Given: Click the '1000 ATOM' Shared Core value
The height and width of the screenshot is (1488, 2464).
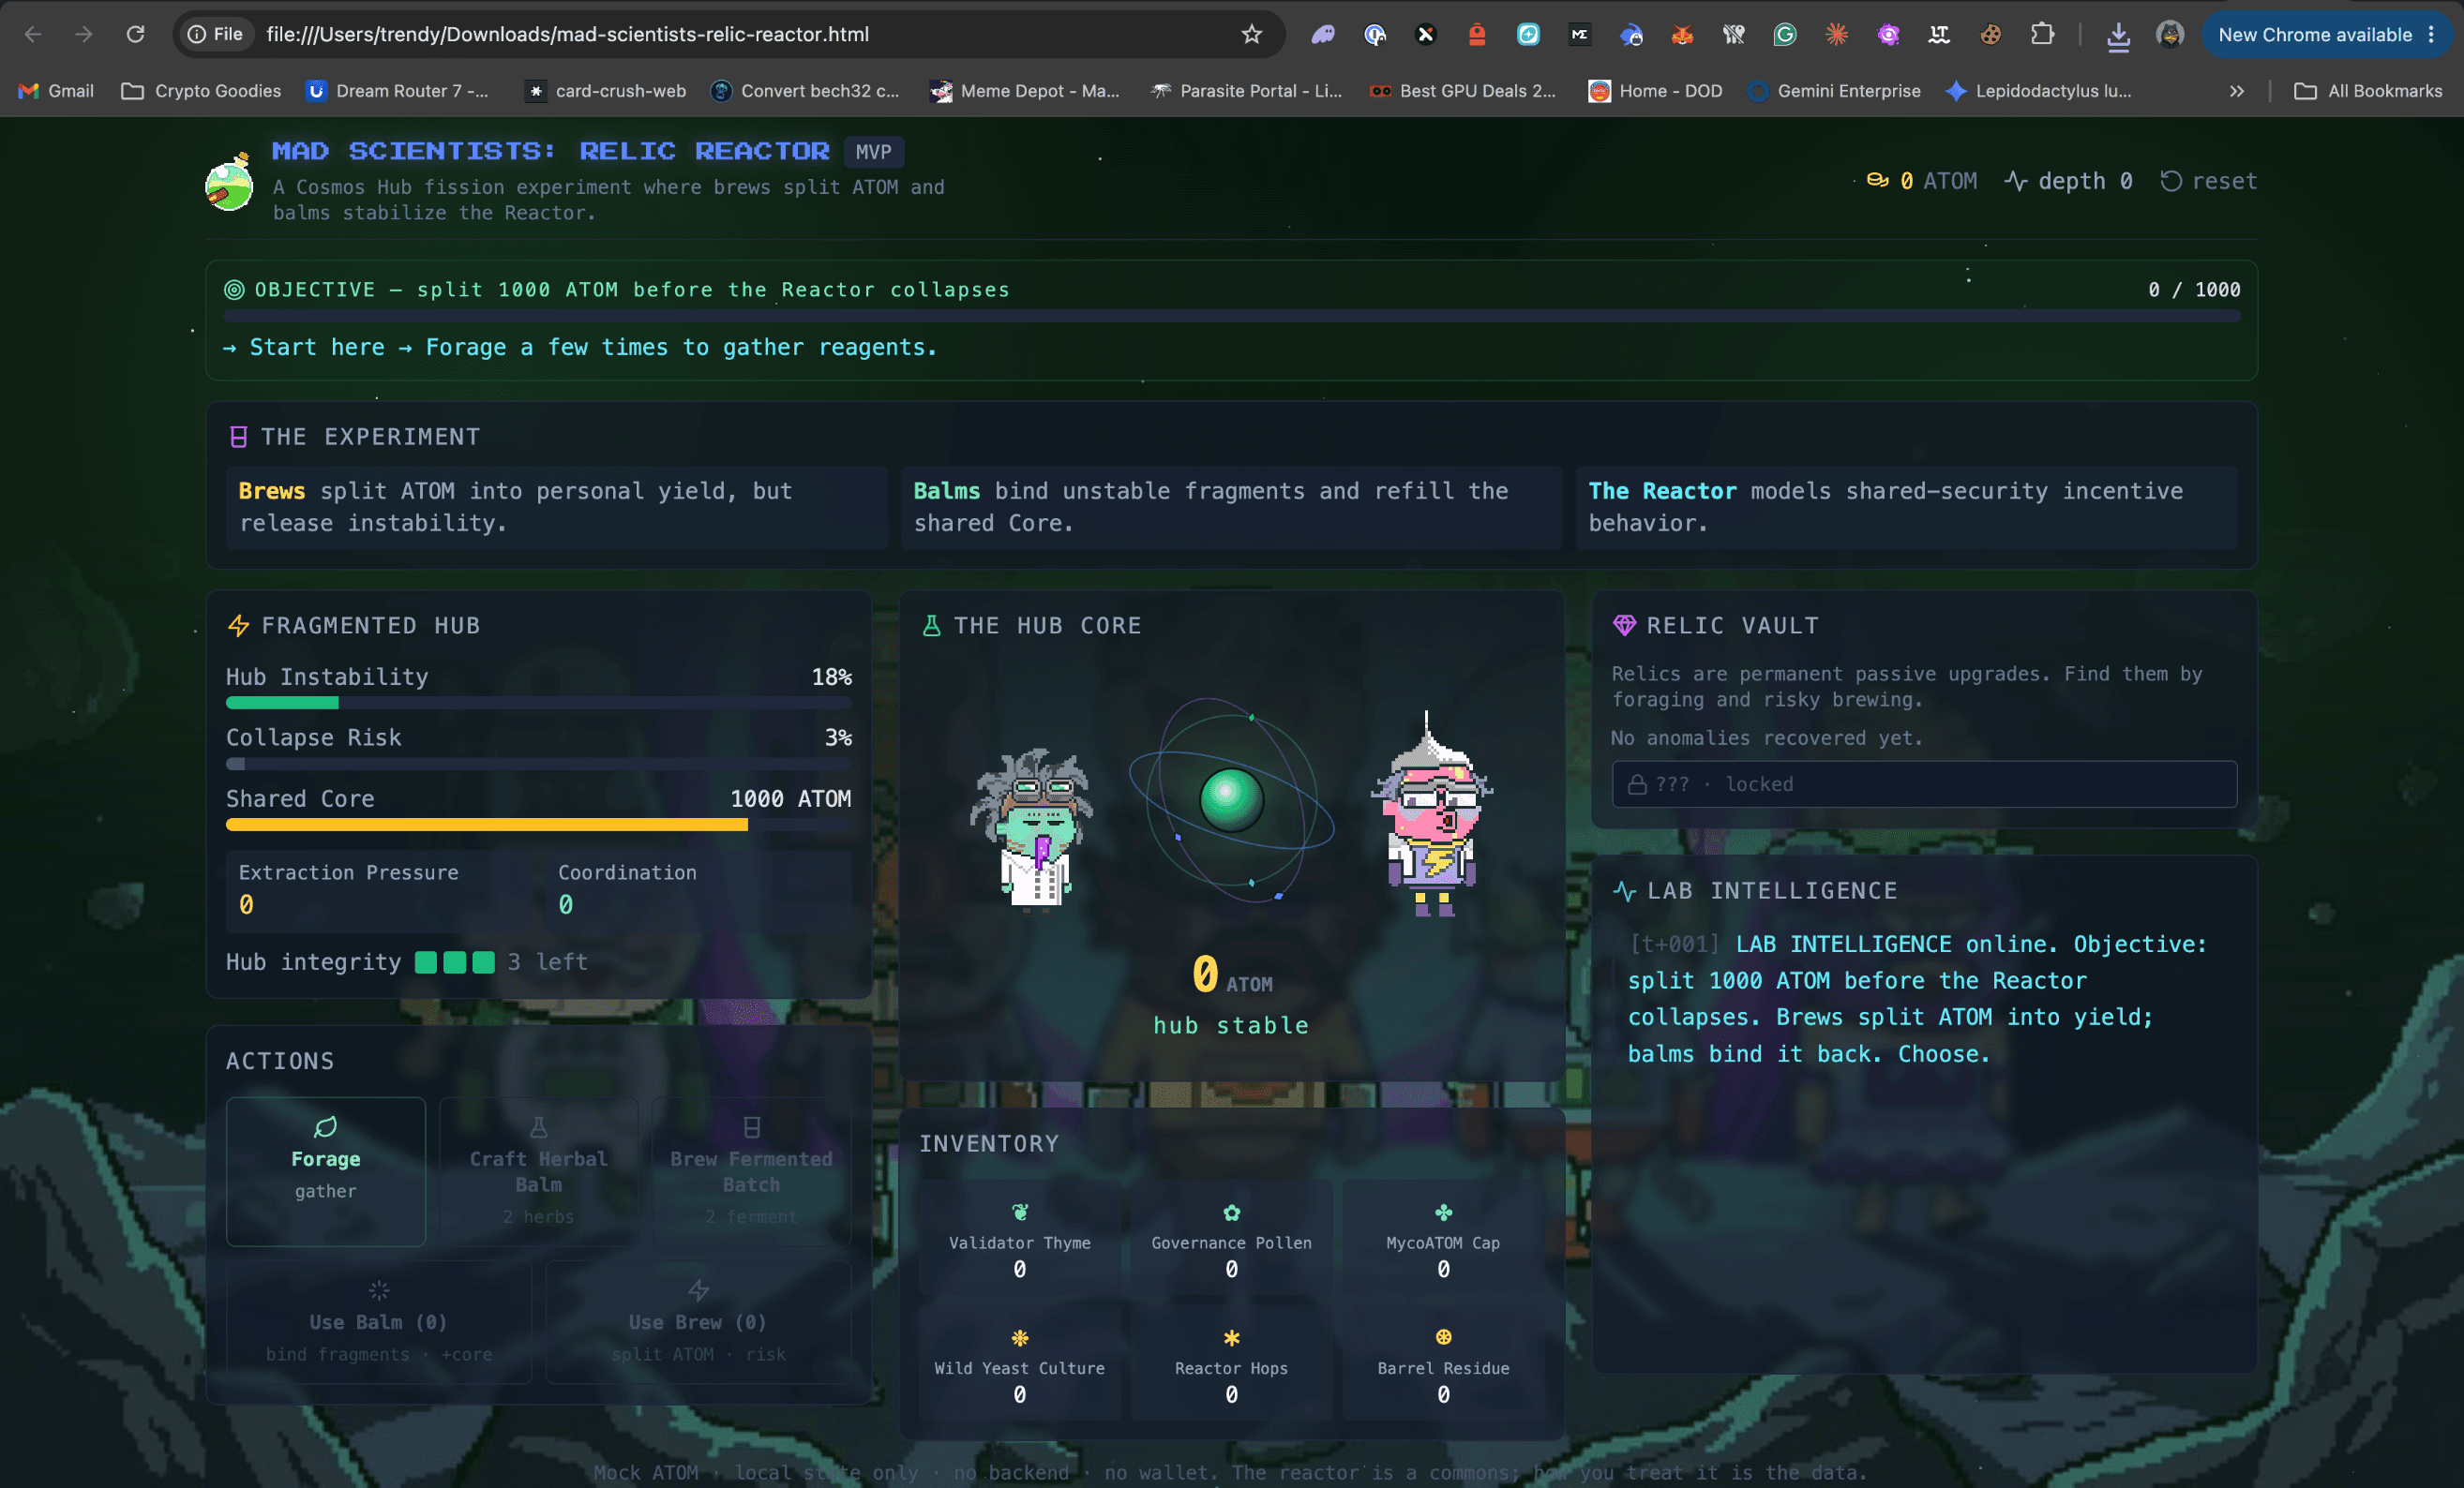Looking at the screenshot, I should [790, 798].
